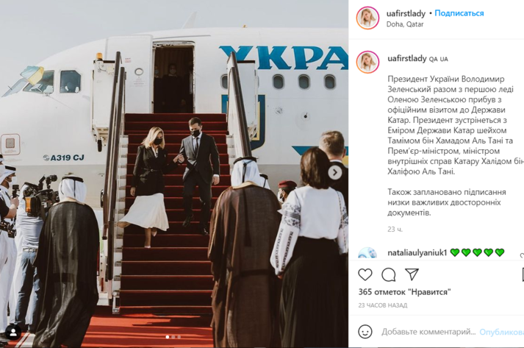The height and width of the screenshot is (348, 524).
Task: Submit comment with Опубликовать button
Action: [x=501, y=332]
